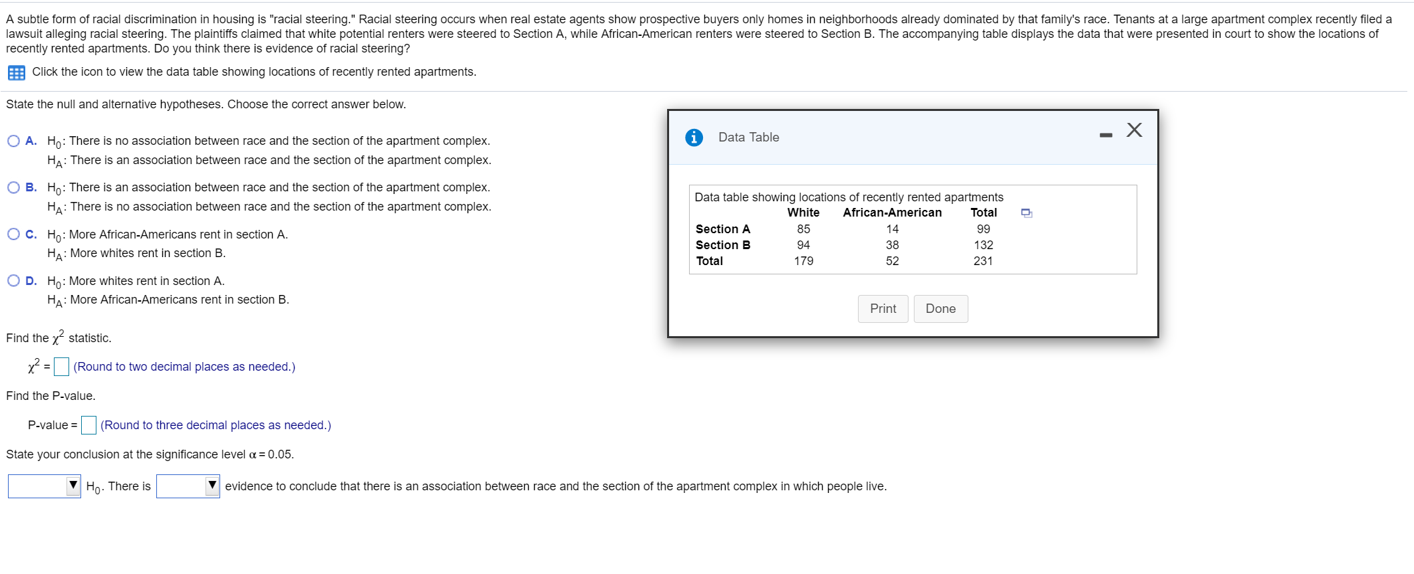Click 'Click the icon to view the data table' text
This screenshot has width=1414, height=574.
click(x=254, y=72)
